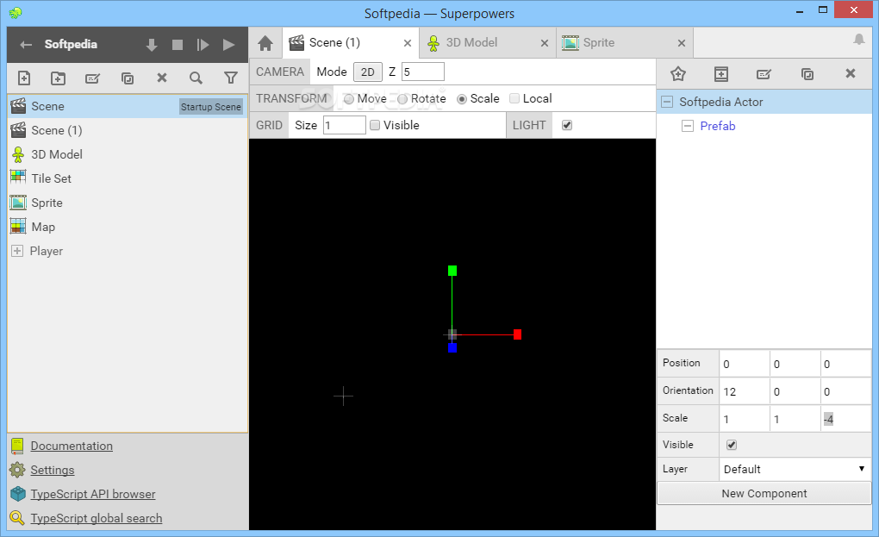
Task: Expand the Player folder
Action: [17, 251]
